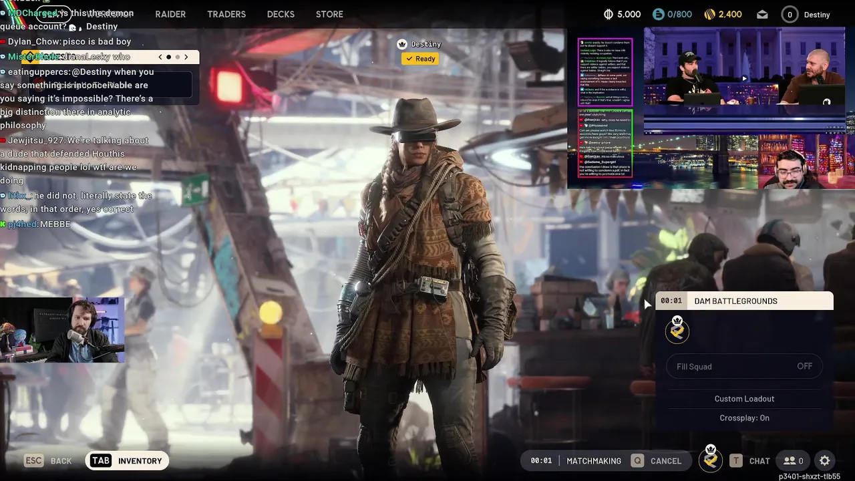Click the T key icon for chat
Image resolution: width=855 pixels, height=481 pixels.
(x=735, y=460)
